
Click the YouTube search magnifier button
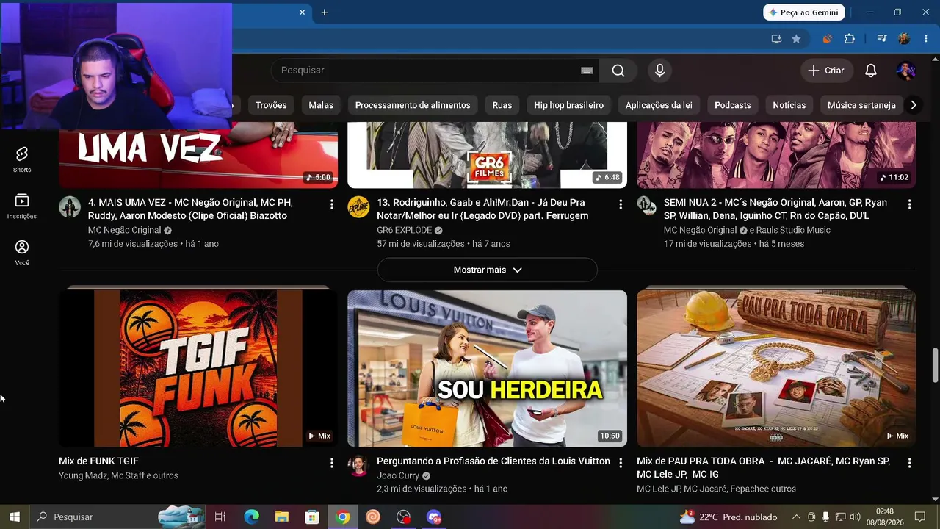(x=618, y=71)
